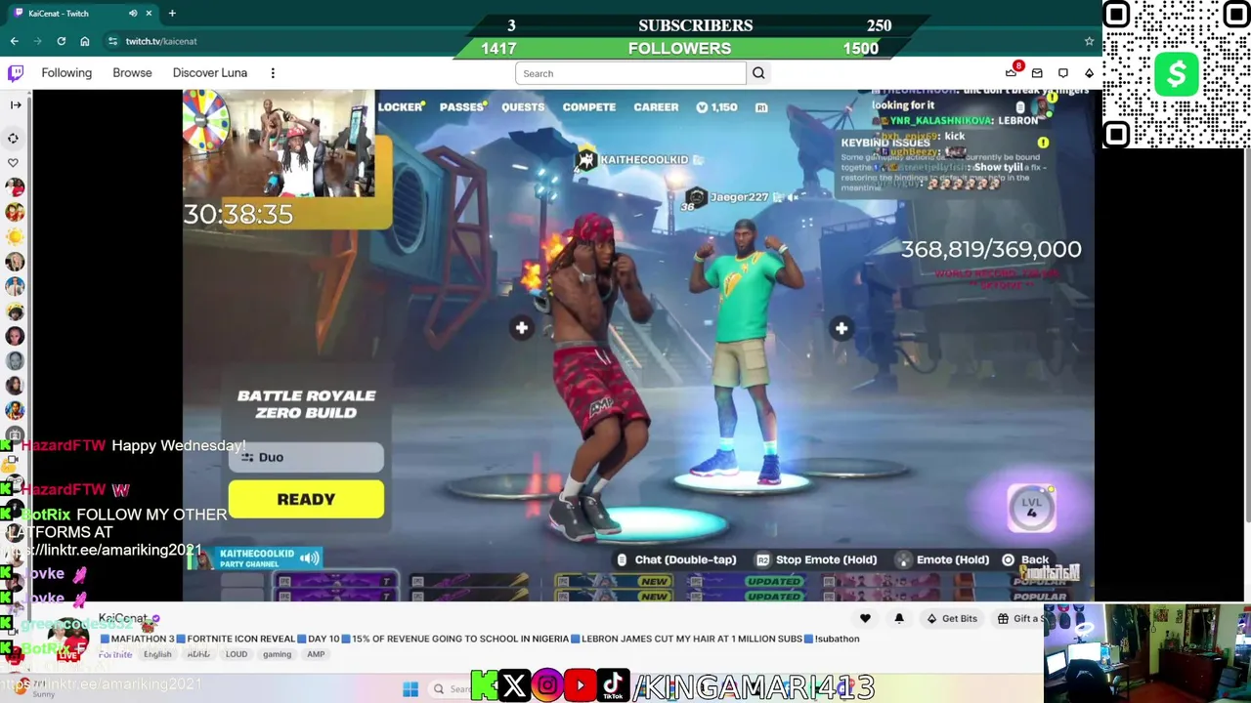Click the magnifier search button
Screen dimensions: 1251x703
(x=758, y=73)
